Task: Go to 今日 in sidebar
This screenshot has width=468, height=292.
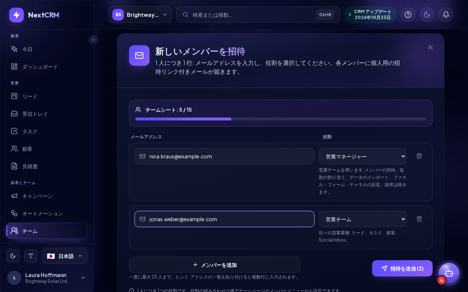Action: pos(47,49)
